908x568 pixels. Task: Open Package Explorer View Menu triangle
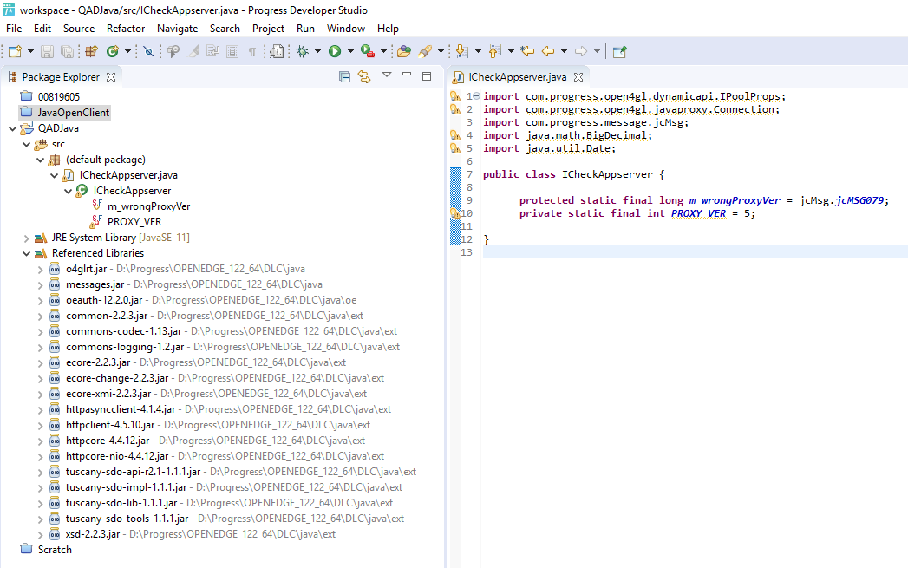(x=387, y=75)
